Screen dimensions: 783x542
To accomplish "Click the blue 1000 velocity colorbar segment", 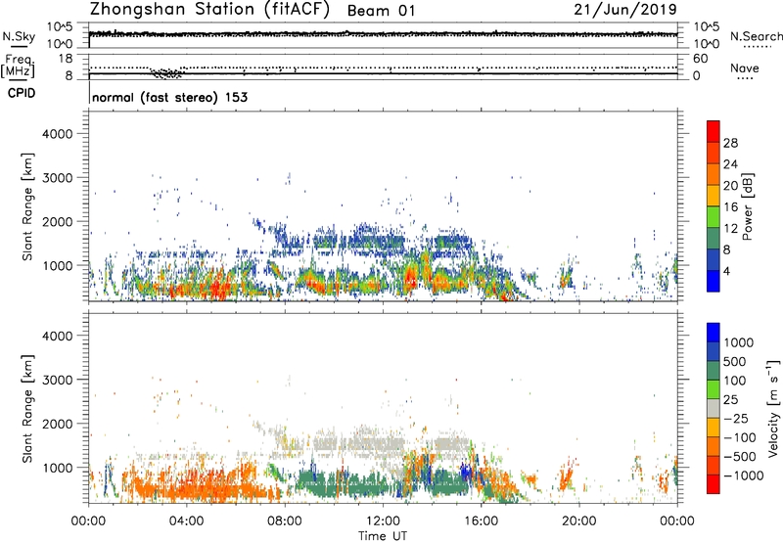I will [x=714, y=333].
